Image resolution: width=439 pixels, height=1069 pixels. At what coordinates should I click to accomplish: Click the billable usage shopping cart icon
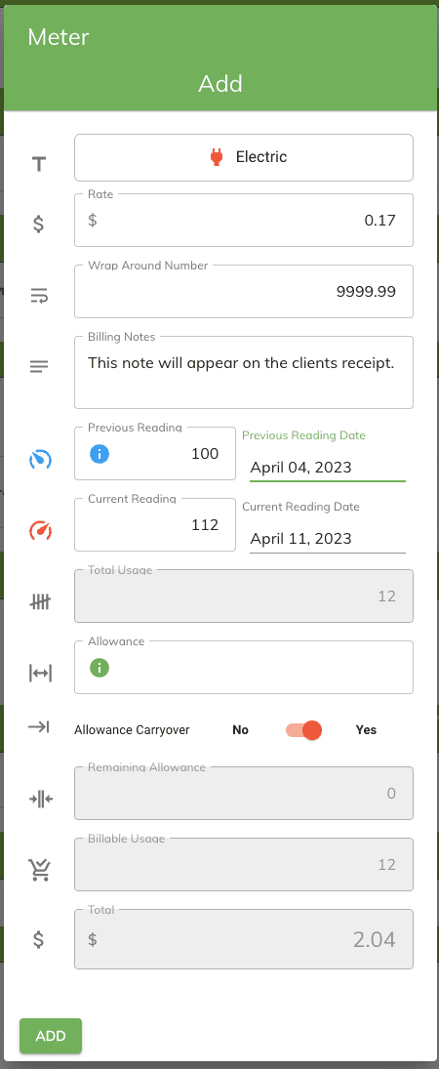[40, 870]
